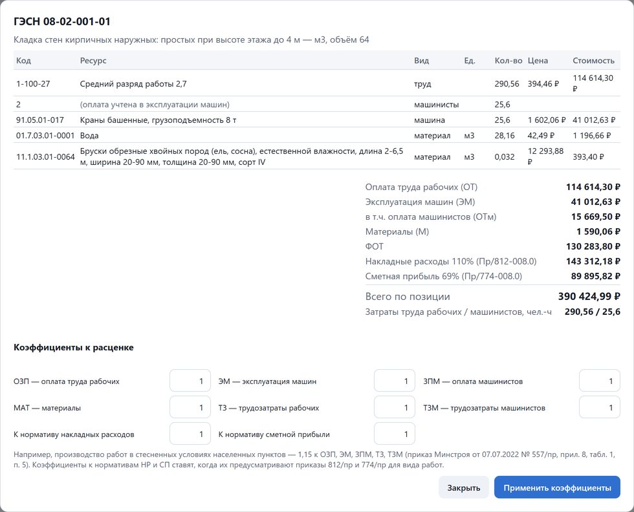Apply coefficients with Применить коэффициенты button
The width and height of the screenshot is (634, 512).
[x=557, y=487]
